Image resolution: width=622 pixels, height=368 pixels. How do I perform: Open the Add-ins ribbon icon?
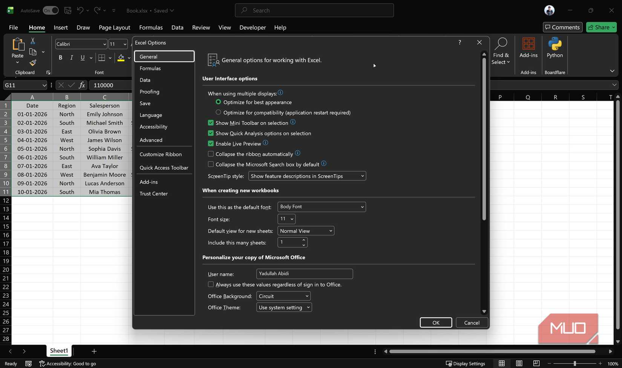coord(528,44)
